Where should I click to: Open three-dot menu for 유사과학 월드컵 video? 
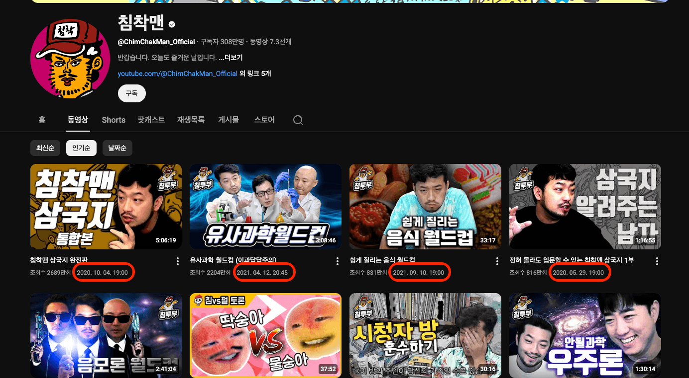coord(338,261)
